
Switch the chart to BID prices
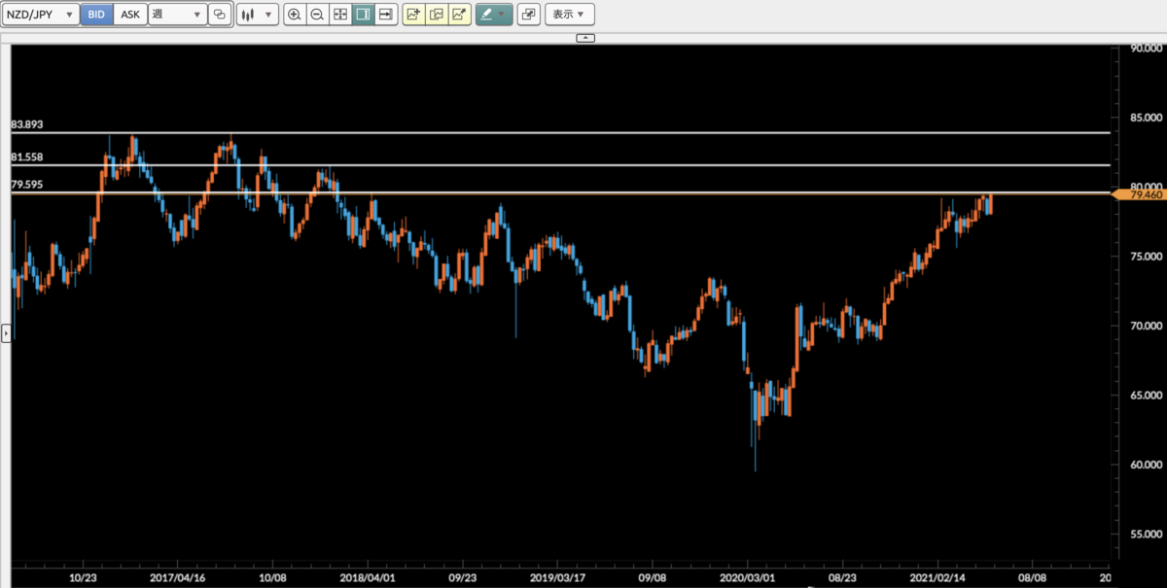point(96,15)
